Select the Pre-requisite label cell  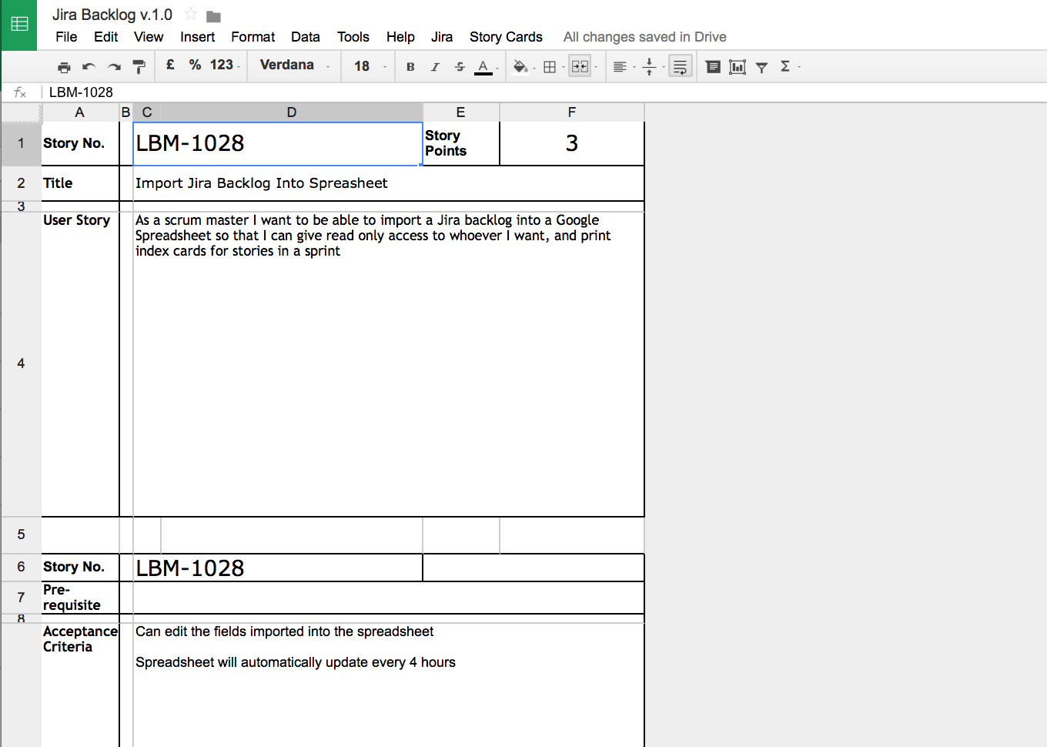coord(80,598)
